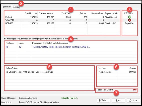
Task: Click the Continue button
Action: pyautogui.click(x=133, y=100)
